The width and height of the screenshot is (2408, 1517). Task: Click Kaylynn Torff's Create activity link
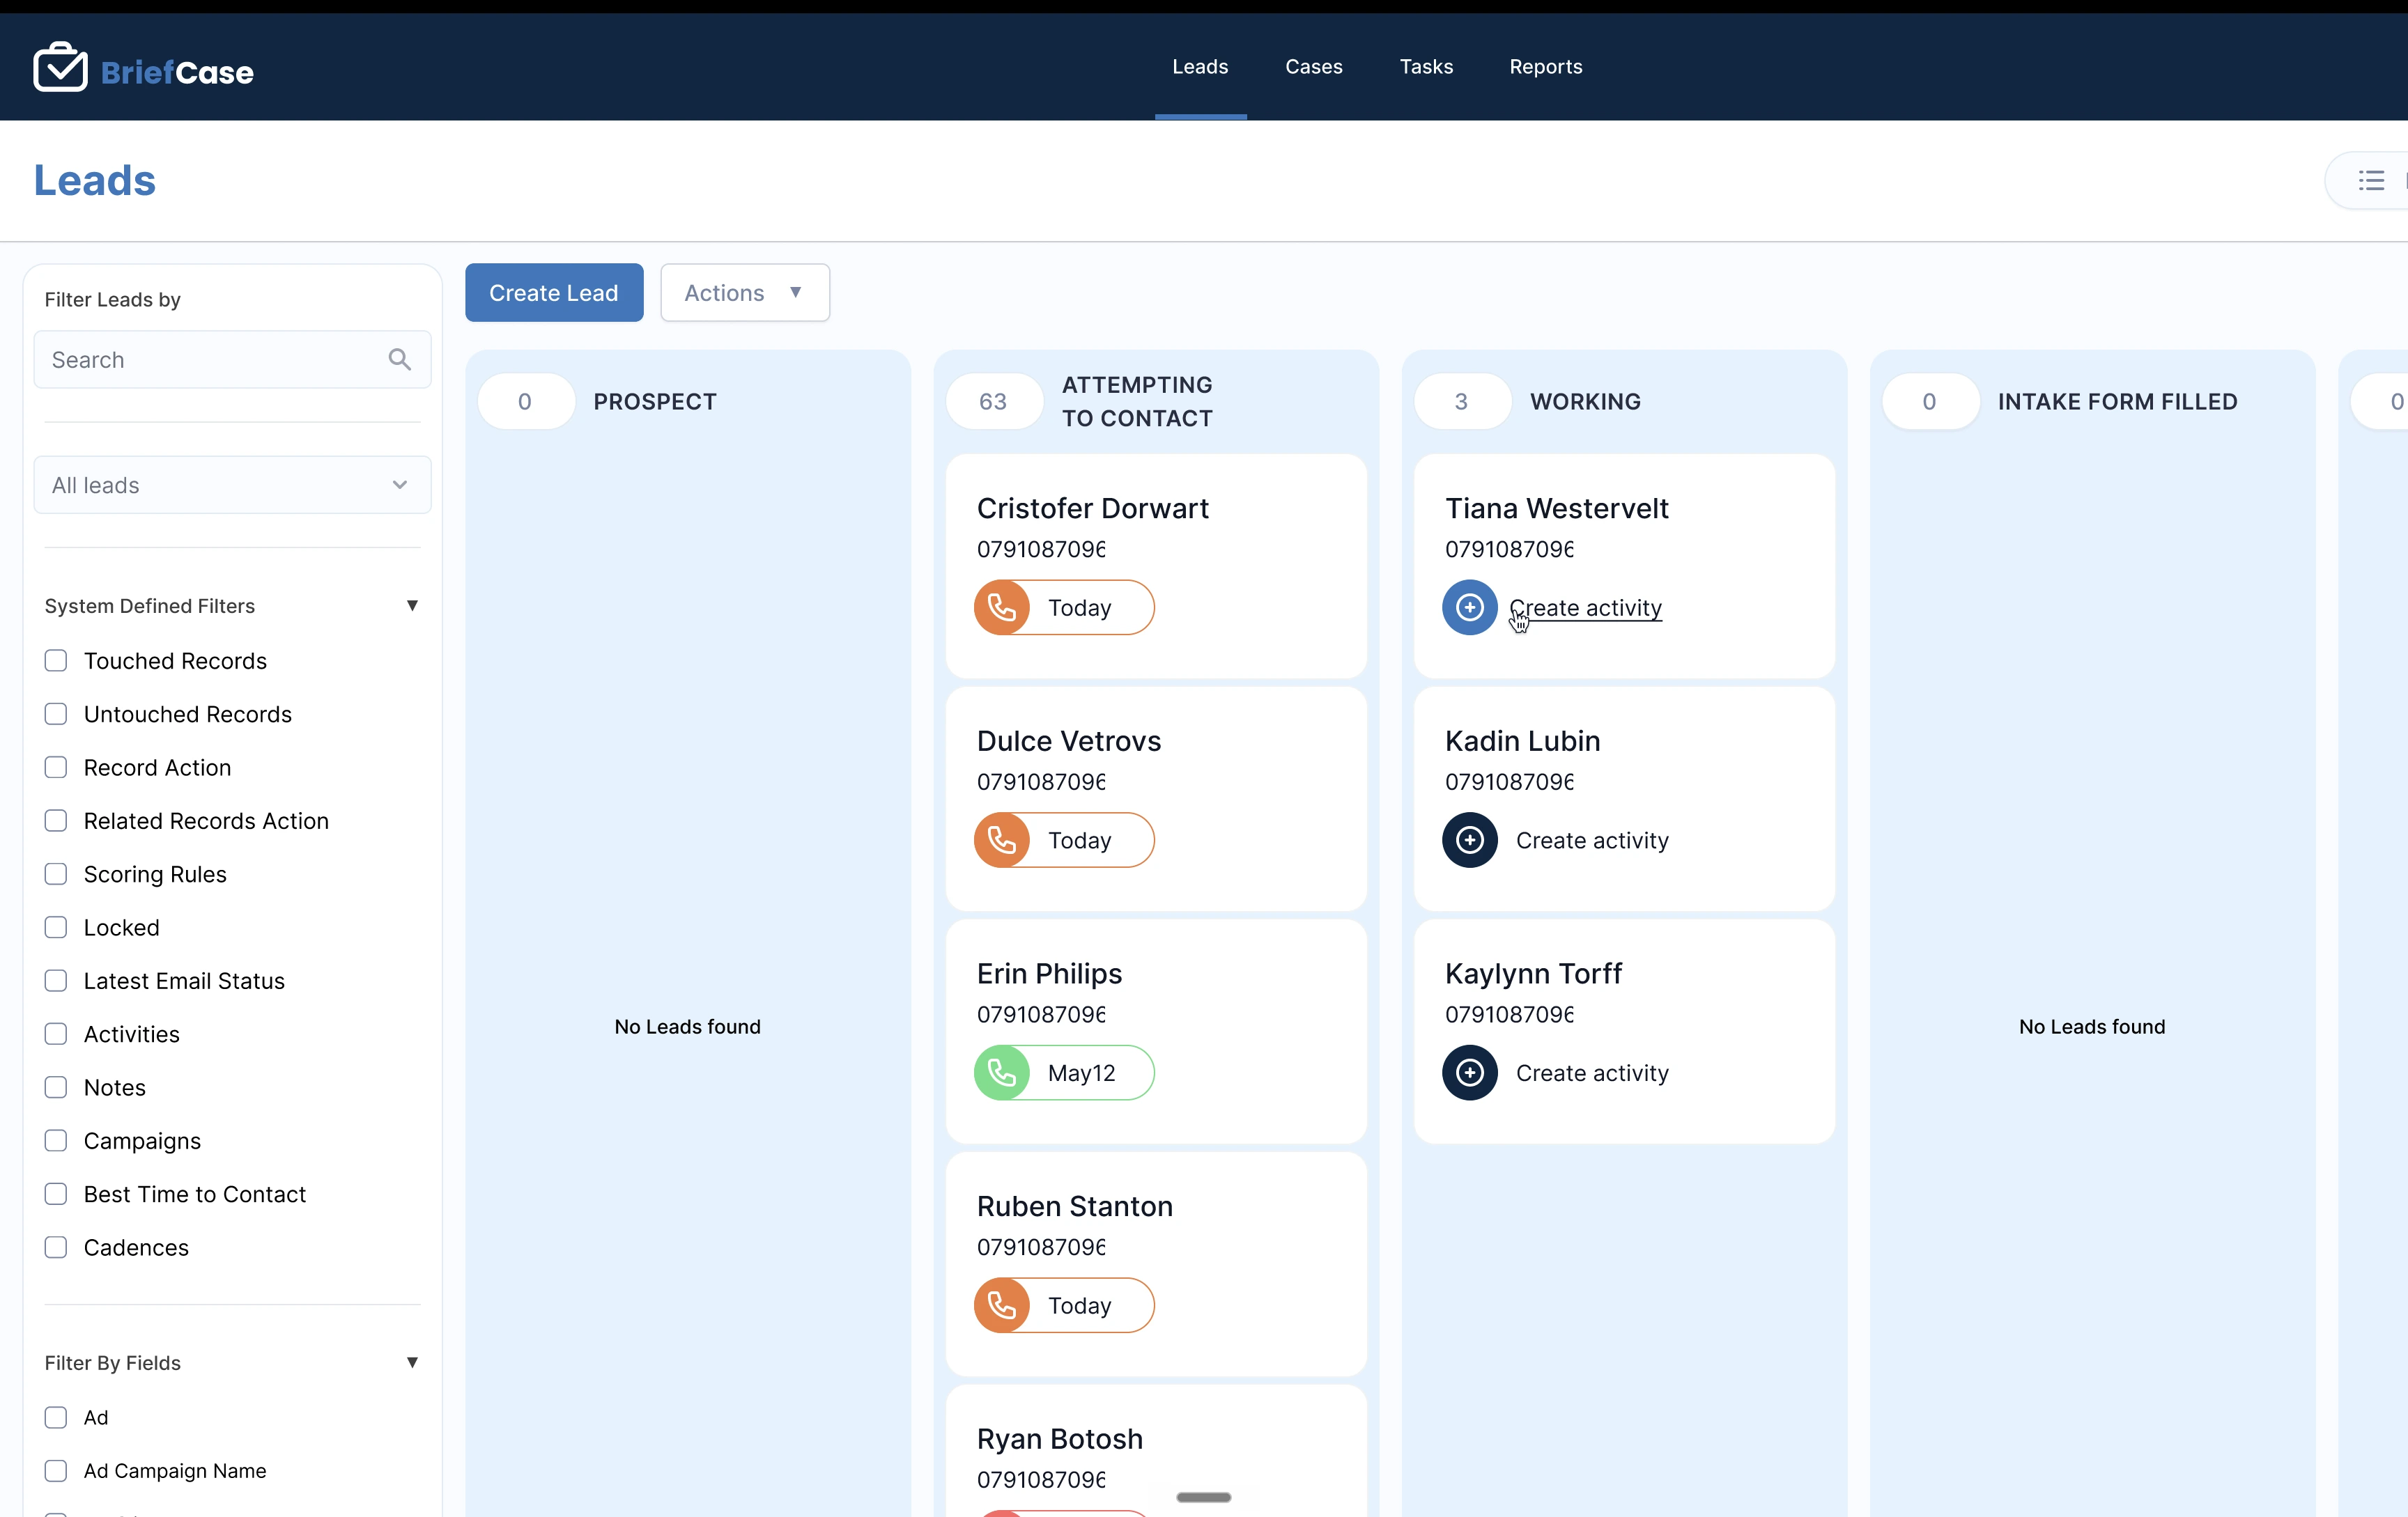pyautogui.click(x=1592, y=1073)
